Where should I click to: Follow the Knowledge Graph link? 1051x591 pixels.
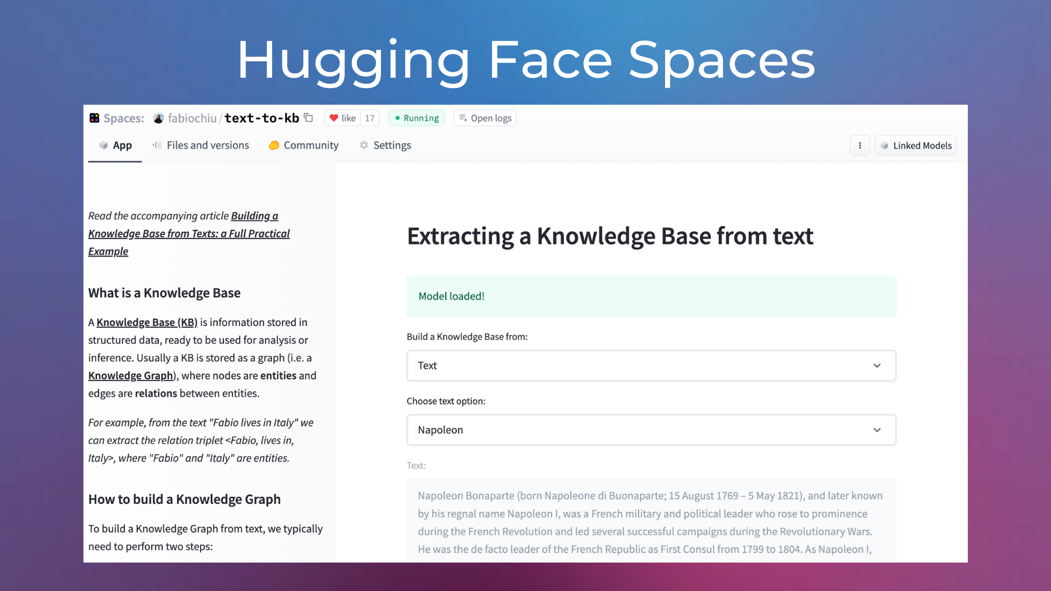[131, 375]
